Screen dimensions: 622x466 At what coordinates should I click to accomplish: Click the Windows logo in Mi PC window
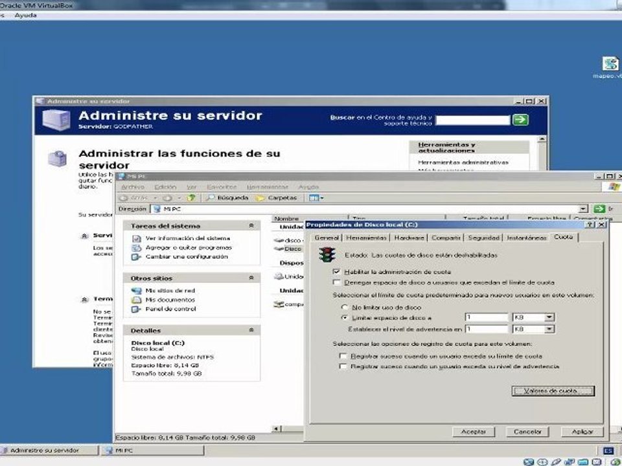(x=613, y=186)
